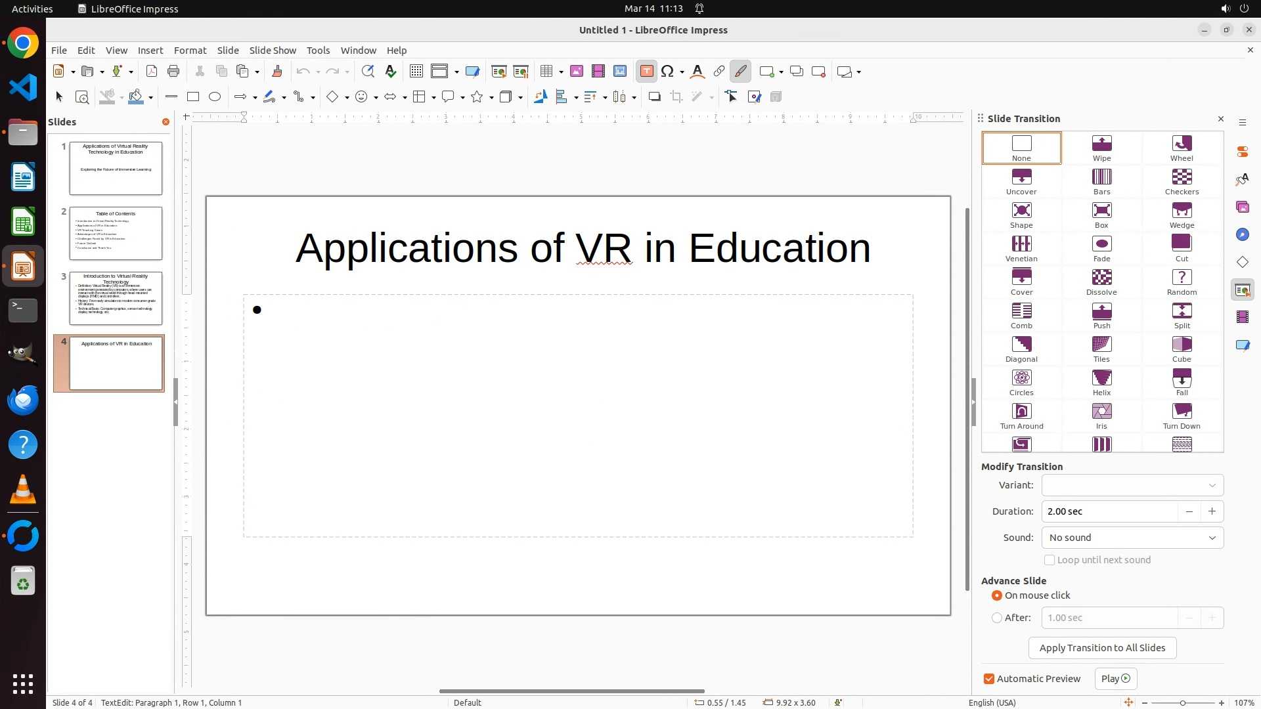This screenshot has height=709, width=1261.
Task: Select On mouse click radio button
Action: tap(997, 595)
